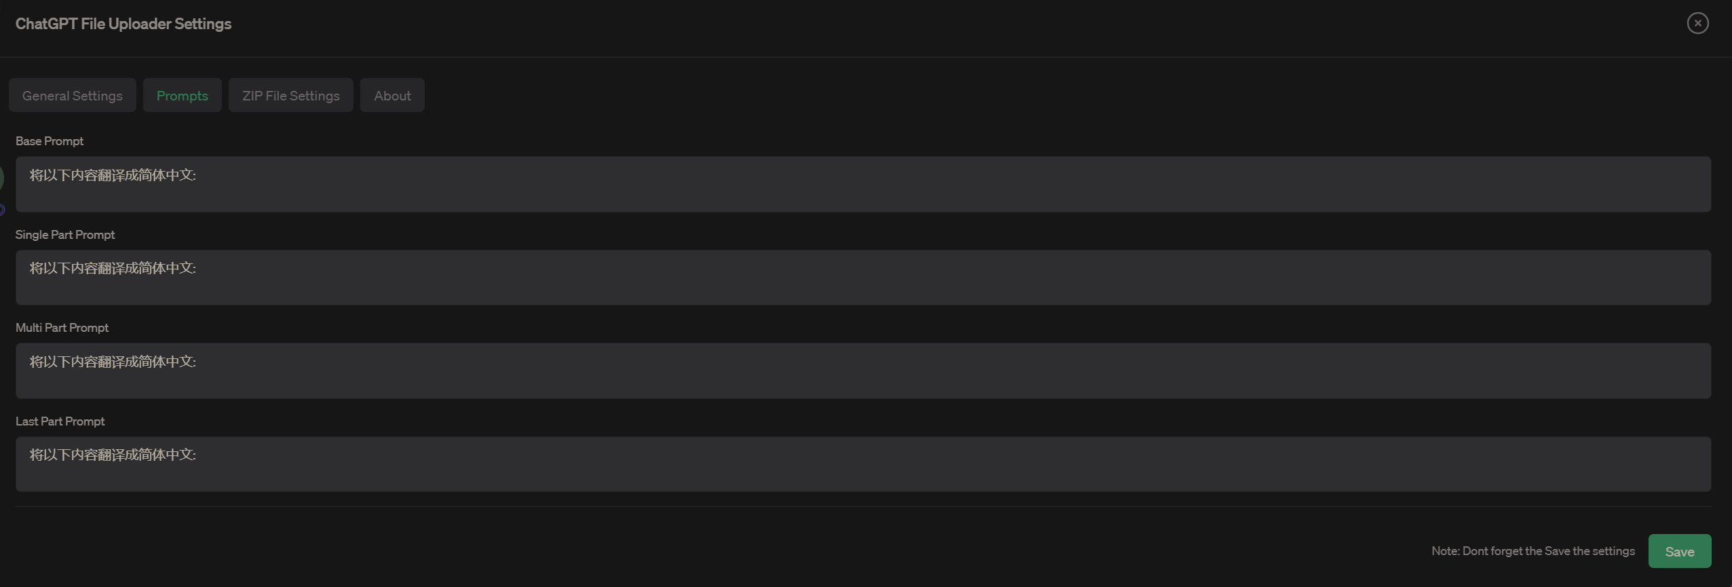
Task: Switch to the ZIP File Settings tab
Action: click(290, 96)
